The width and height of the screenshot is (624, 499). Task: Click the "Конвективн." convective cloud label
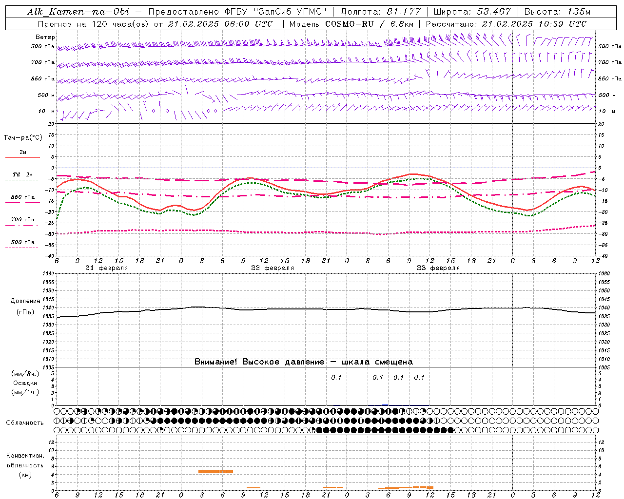[x=25, y=456]
